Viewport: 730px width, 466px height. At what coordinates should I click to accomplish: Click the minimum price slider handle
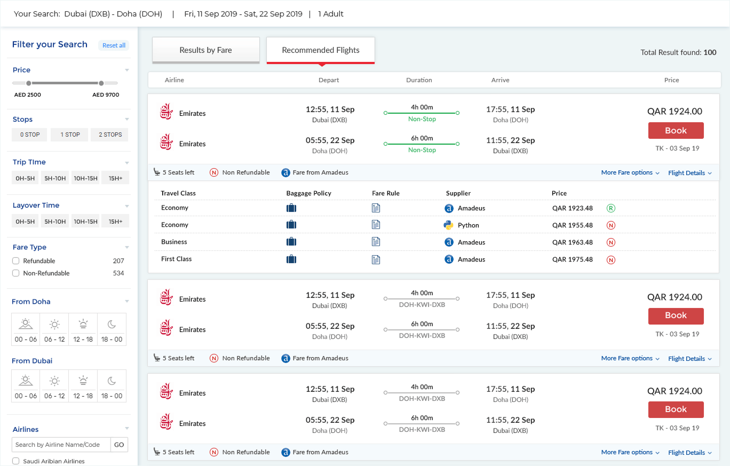(x=29, y=83)
